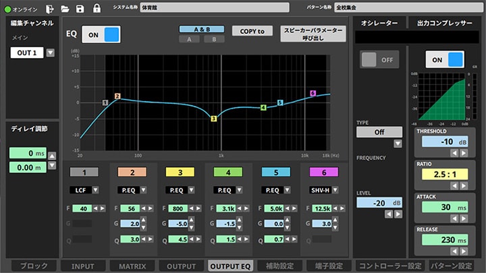Click the logout door icon in the top toolbar

tap(49, 9)
